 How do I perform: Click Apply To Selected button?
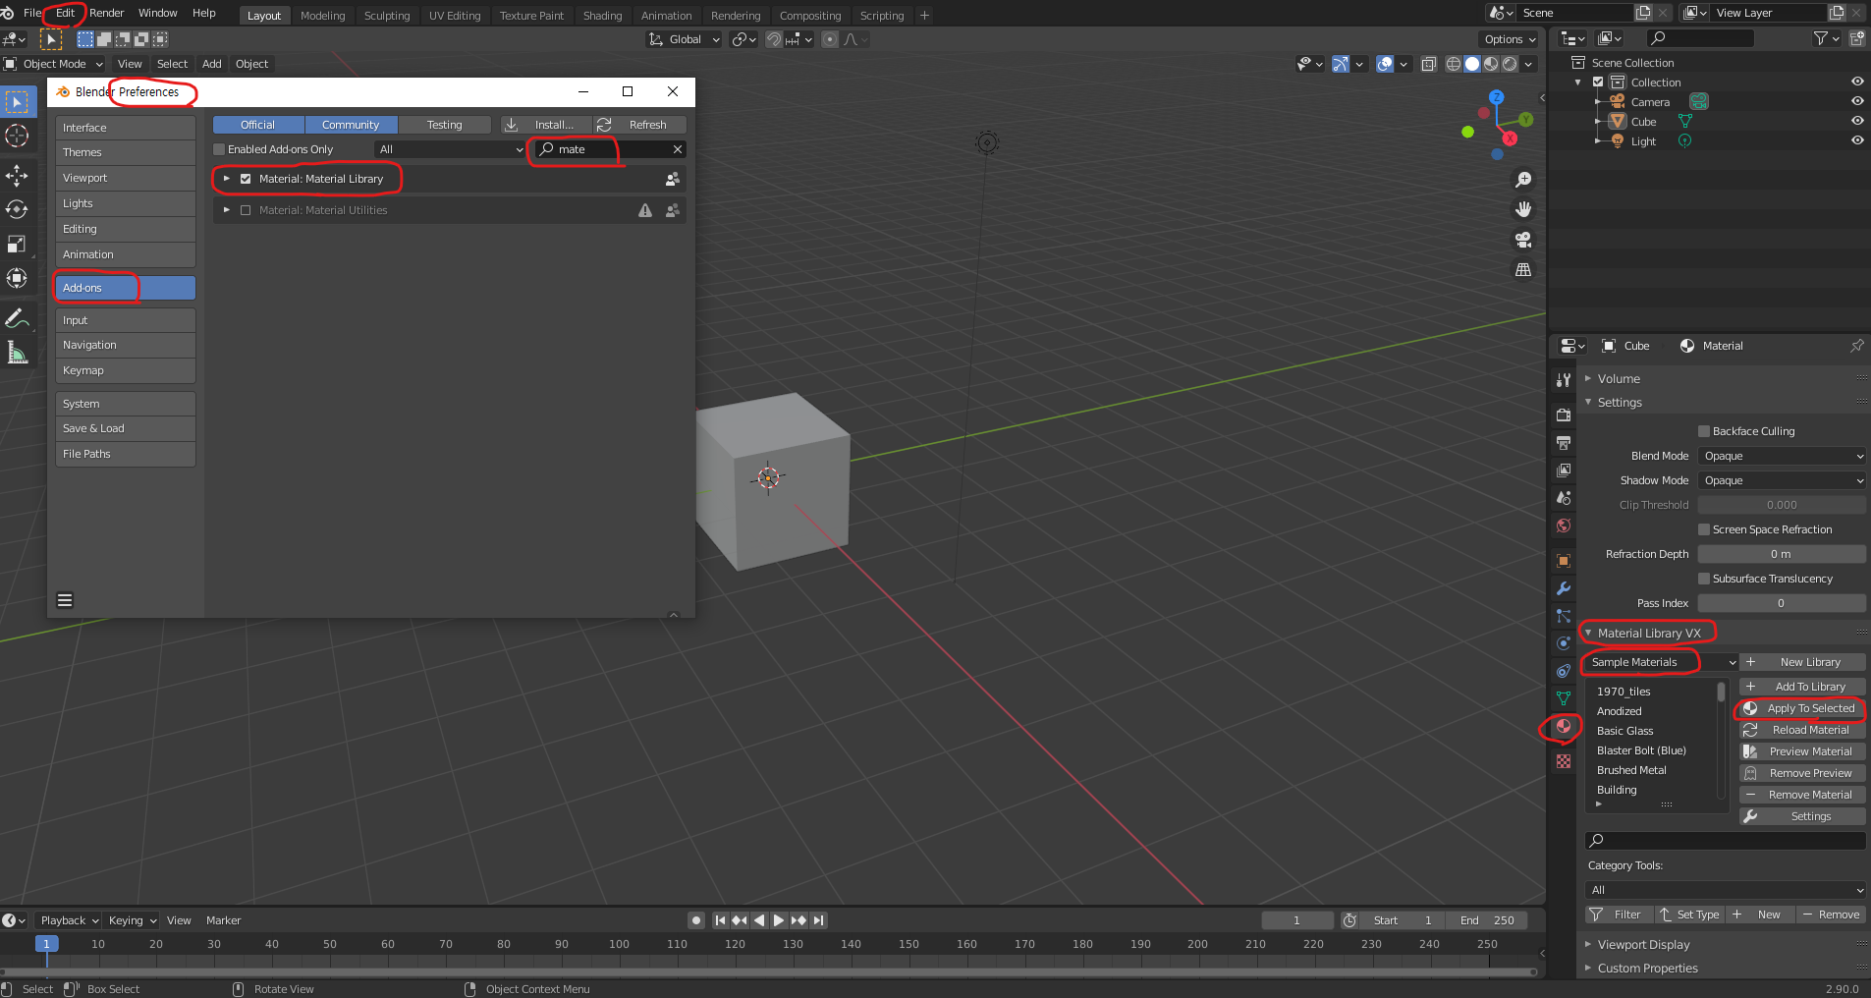(1802, 708)
